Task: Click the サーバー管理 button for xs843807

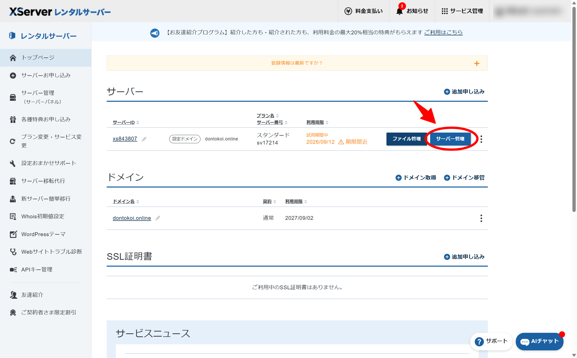Action: (x=450, y=139)
